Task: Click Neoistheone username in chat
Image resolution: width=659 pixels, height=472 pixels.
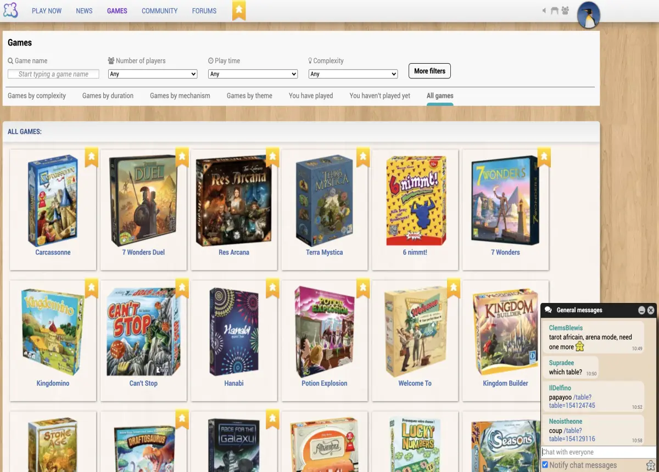Action: pyautogui.click(x=566, y=422)
